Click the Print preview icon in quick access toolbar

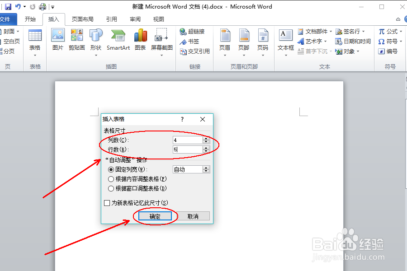[x=43, y=7]
